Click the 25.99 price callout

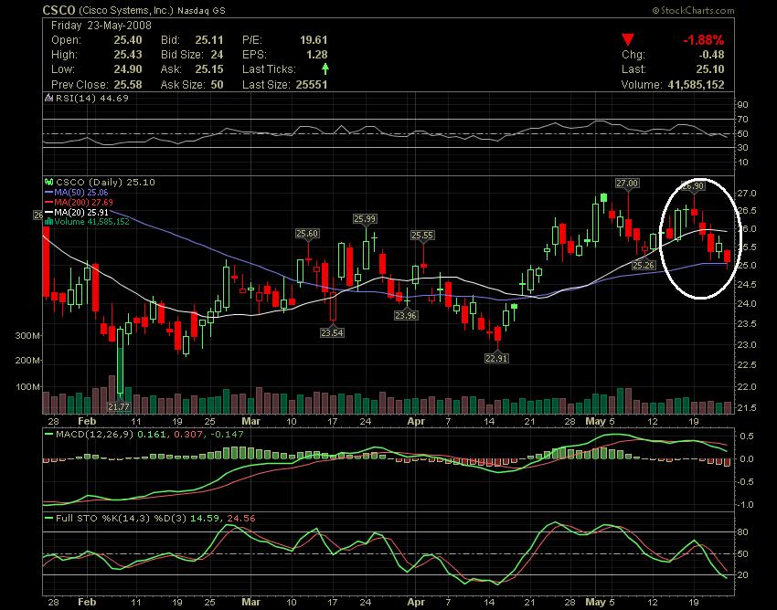click(365, 218)
